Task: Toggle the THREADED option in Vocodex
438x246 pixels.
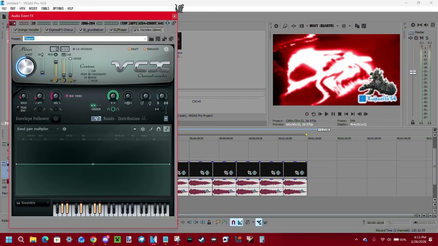Action: click(145, 49)
